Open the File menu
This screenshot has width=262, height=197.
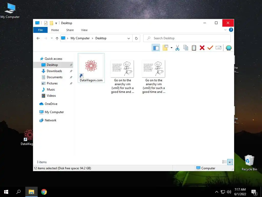tap(40, 30)
